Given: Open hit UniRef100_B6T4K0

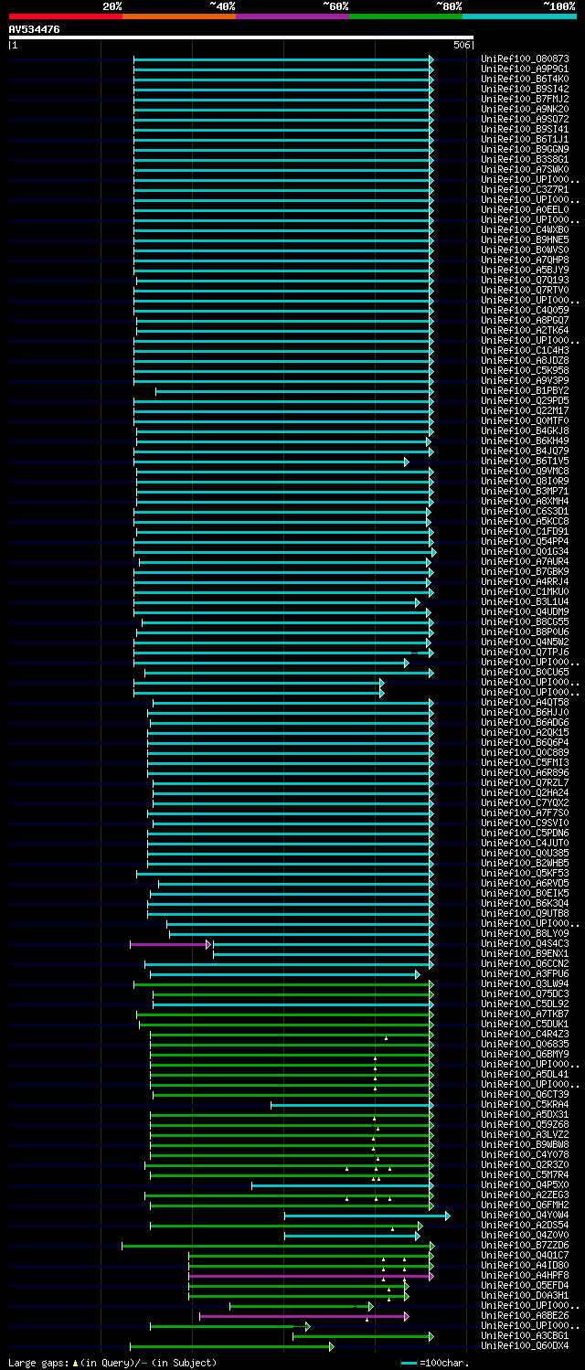Looking at the screenshot, I should [525, 80].
